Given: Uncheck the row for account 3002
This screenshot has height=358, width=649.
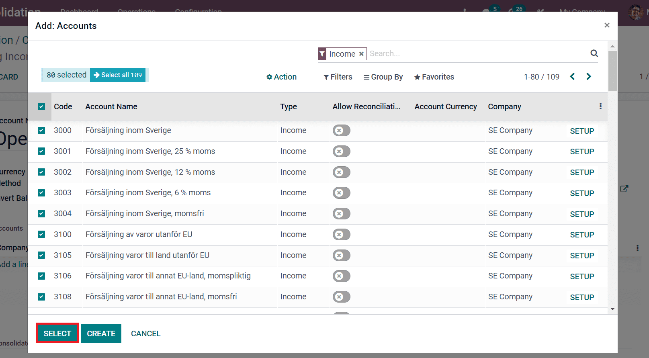Looking at the screenshot, I should 41,172.
